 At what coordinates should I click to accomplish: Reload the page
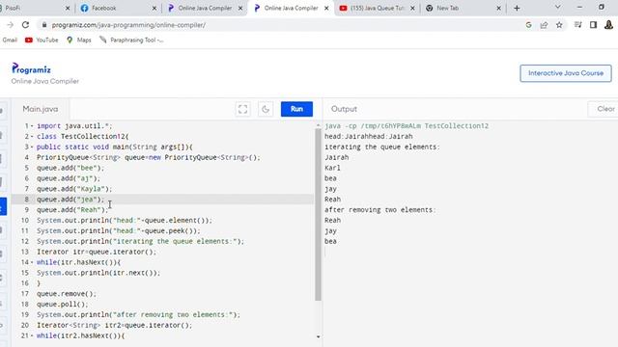(26, 25)
